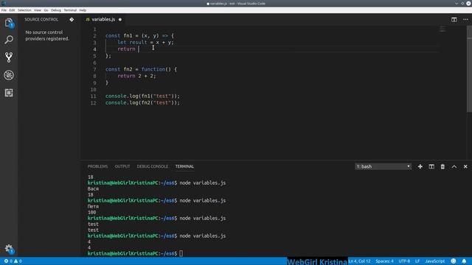
Task: Kill the terminal with trash icon
Action: 442,166
